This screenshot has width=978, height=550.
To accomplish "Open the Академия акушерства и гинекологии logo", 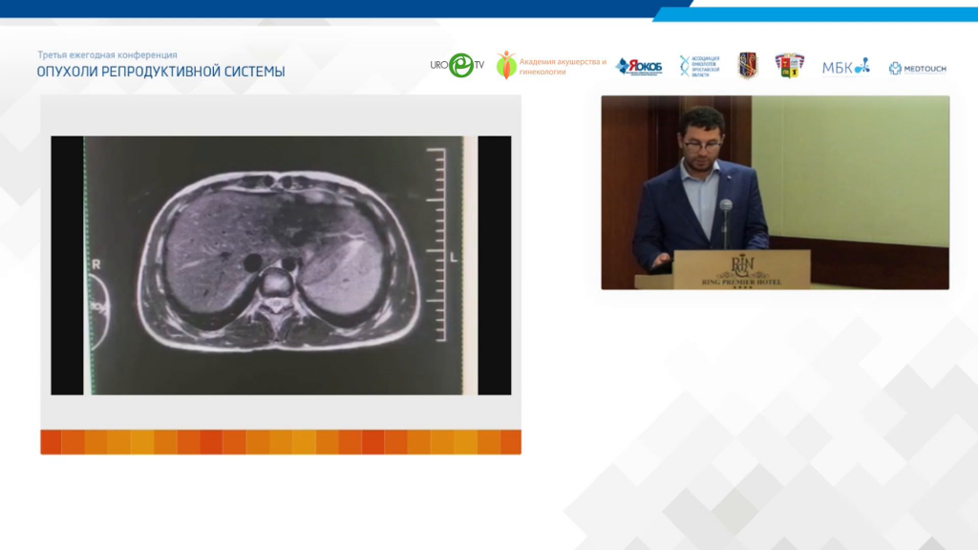I will (x=551, y=66).
